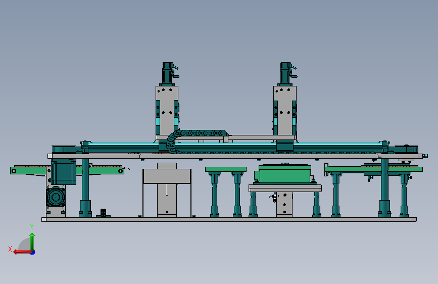Select the left vertical slide's top motor

pyautogui.click(x=168, y=73)
